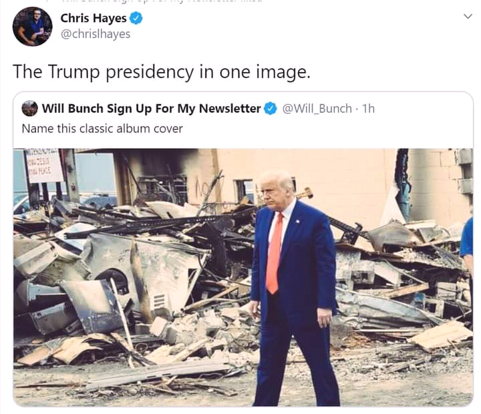Open Will Bunch's small profile avatar
Viewport: 481px width, 414px height.
(x=30, y=109)
